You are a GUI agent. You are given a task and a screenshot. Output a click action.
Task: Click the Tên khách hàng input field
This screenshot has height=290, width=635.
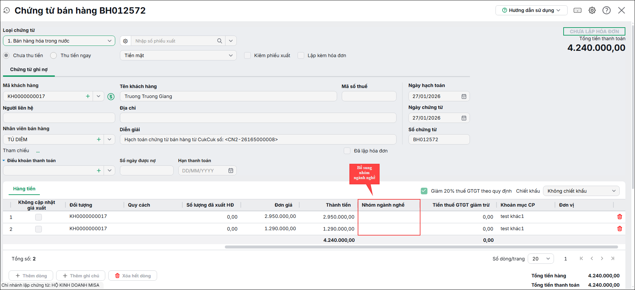click(x=228, y=96)
